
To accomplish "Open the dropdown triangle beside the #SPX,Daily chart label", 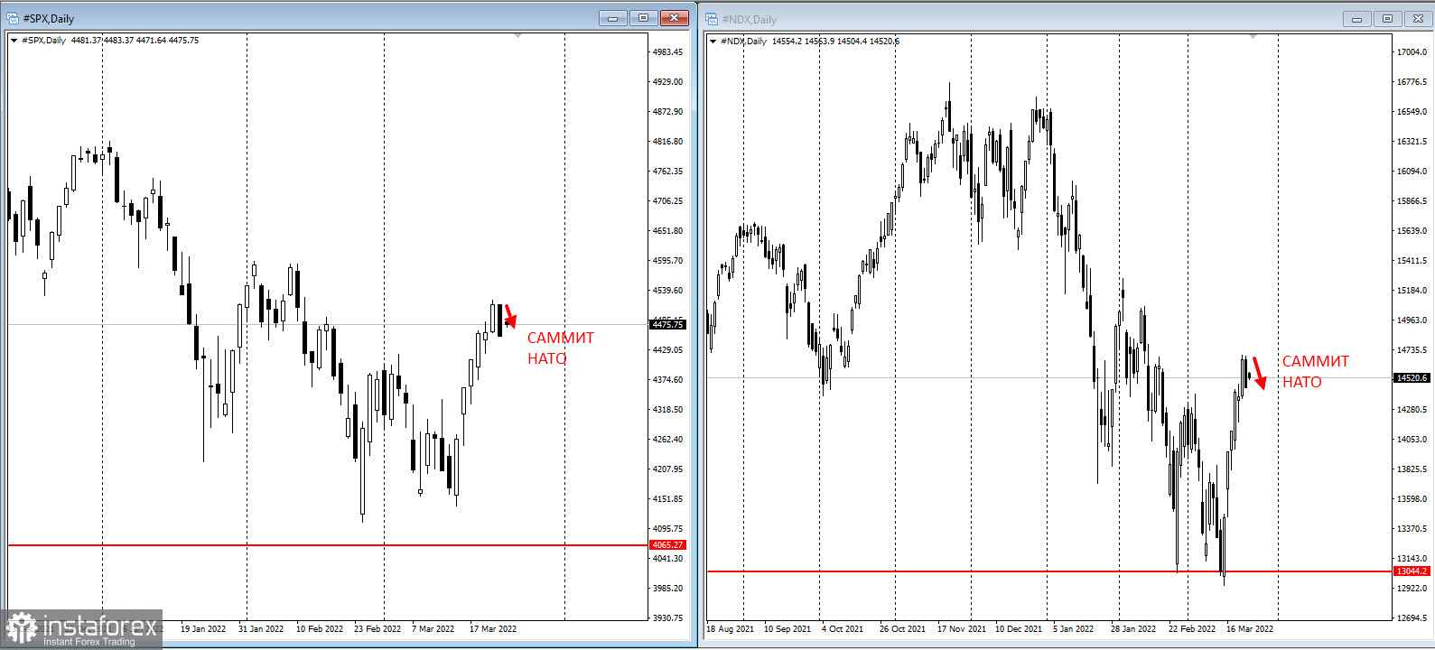I will point(14,41).
